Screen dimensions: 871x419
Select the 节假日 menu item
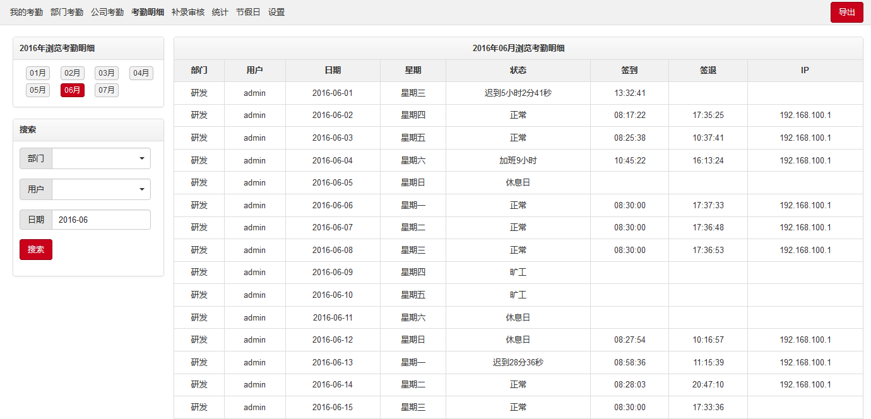248,12
